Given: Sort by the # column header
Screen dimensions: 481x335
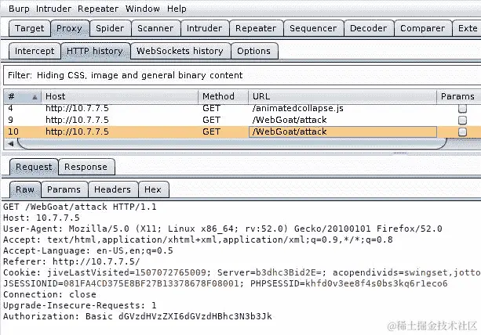Looking at the screenshot, I should pyautogui.click(x=22, y=97).
